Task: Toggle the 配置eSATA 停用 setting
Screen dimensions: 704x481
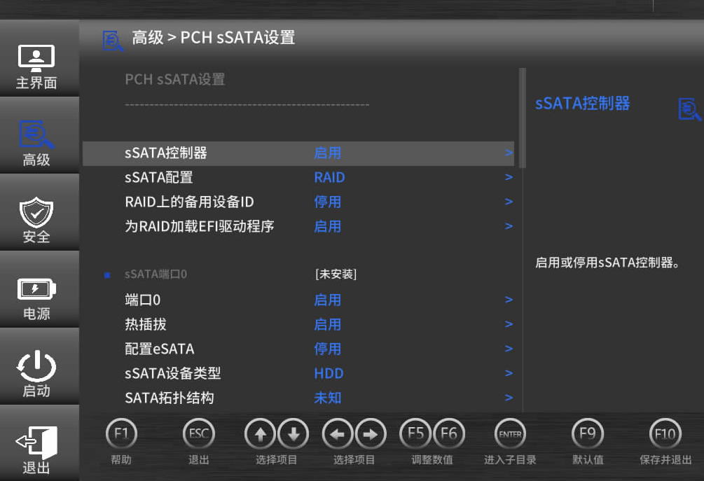Action: click(x=327, y=349)
